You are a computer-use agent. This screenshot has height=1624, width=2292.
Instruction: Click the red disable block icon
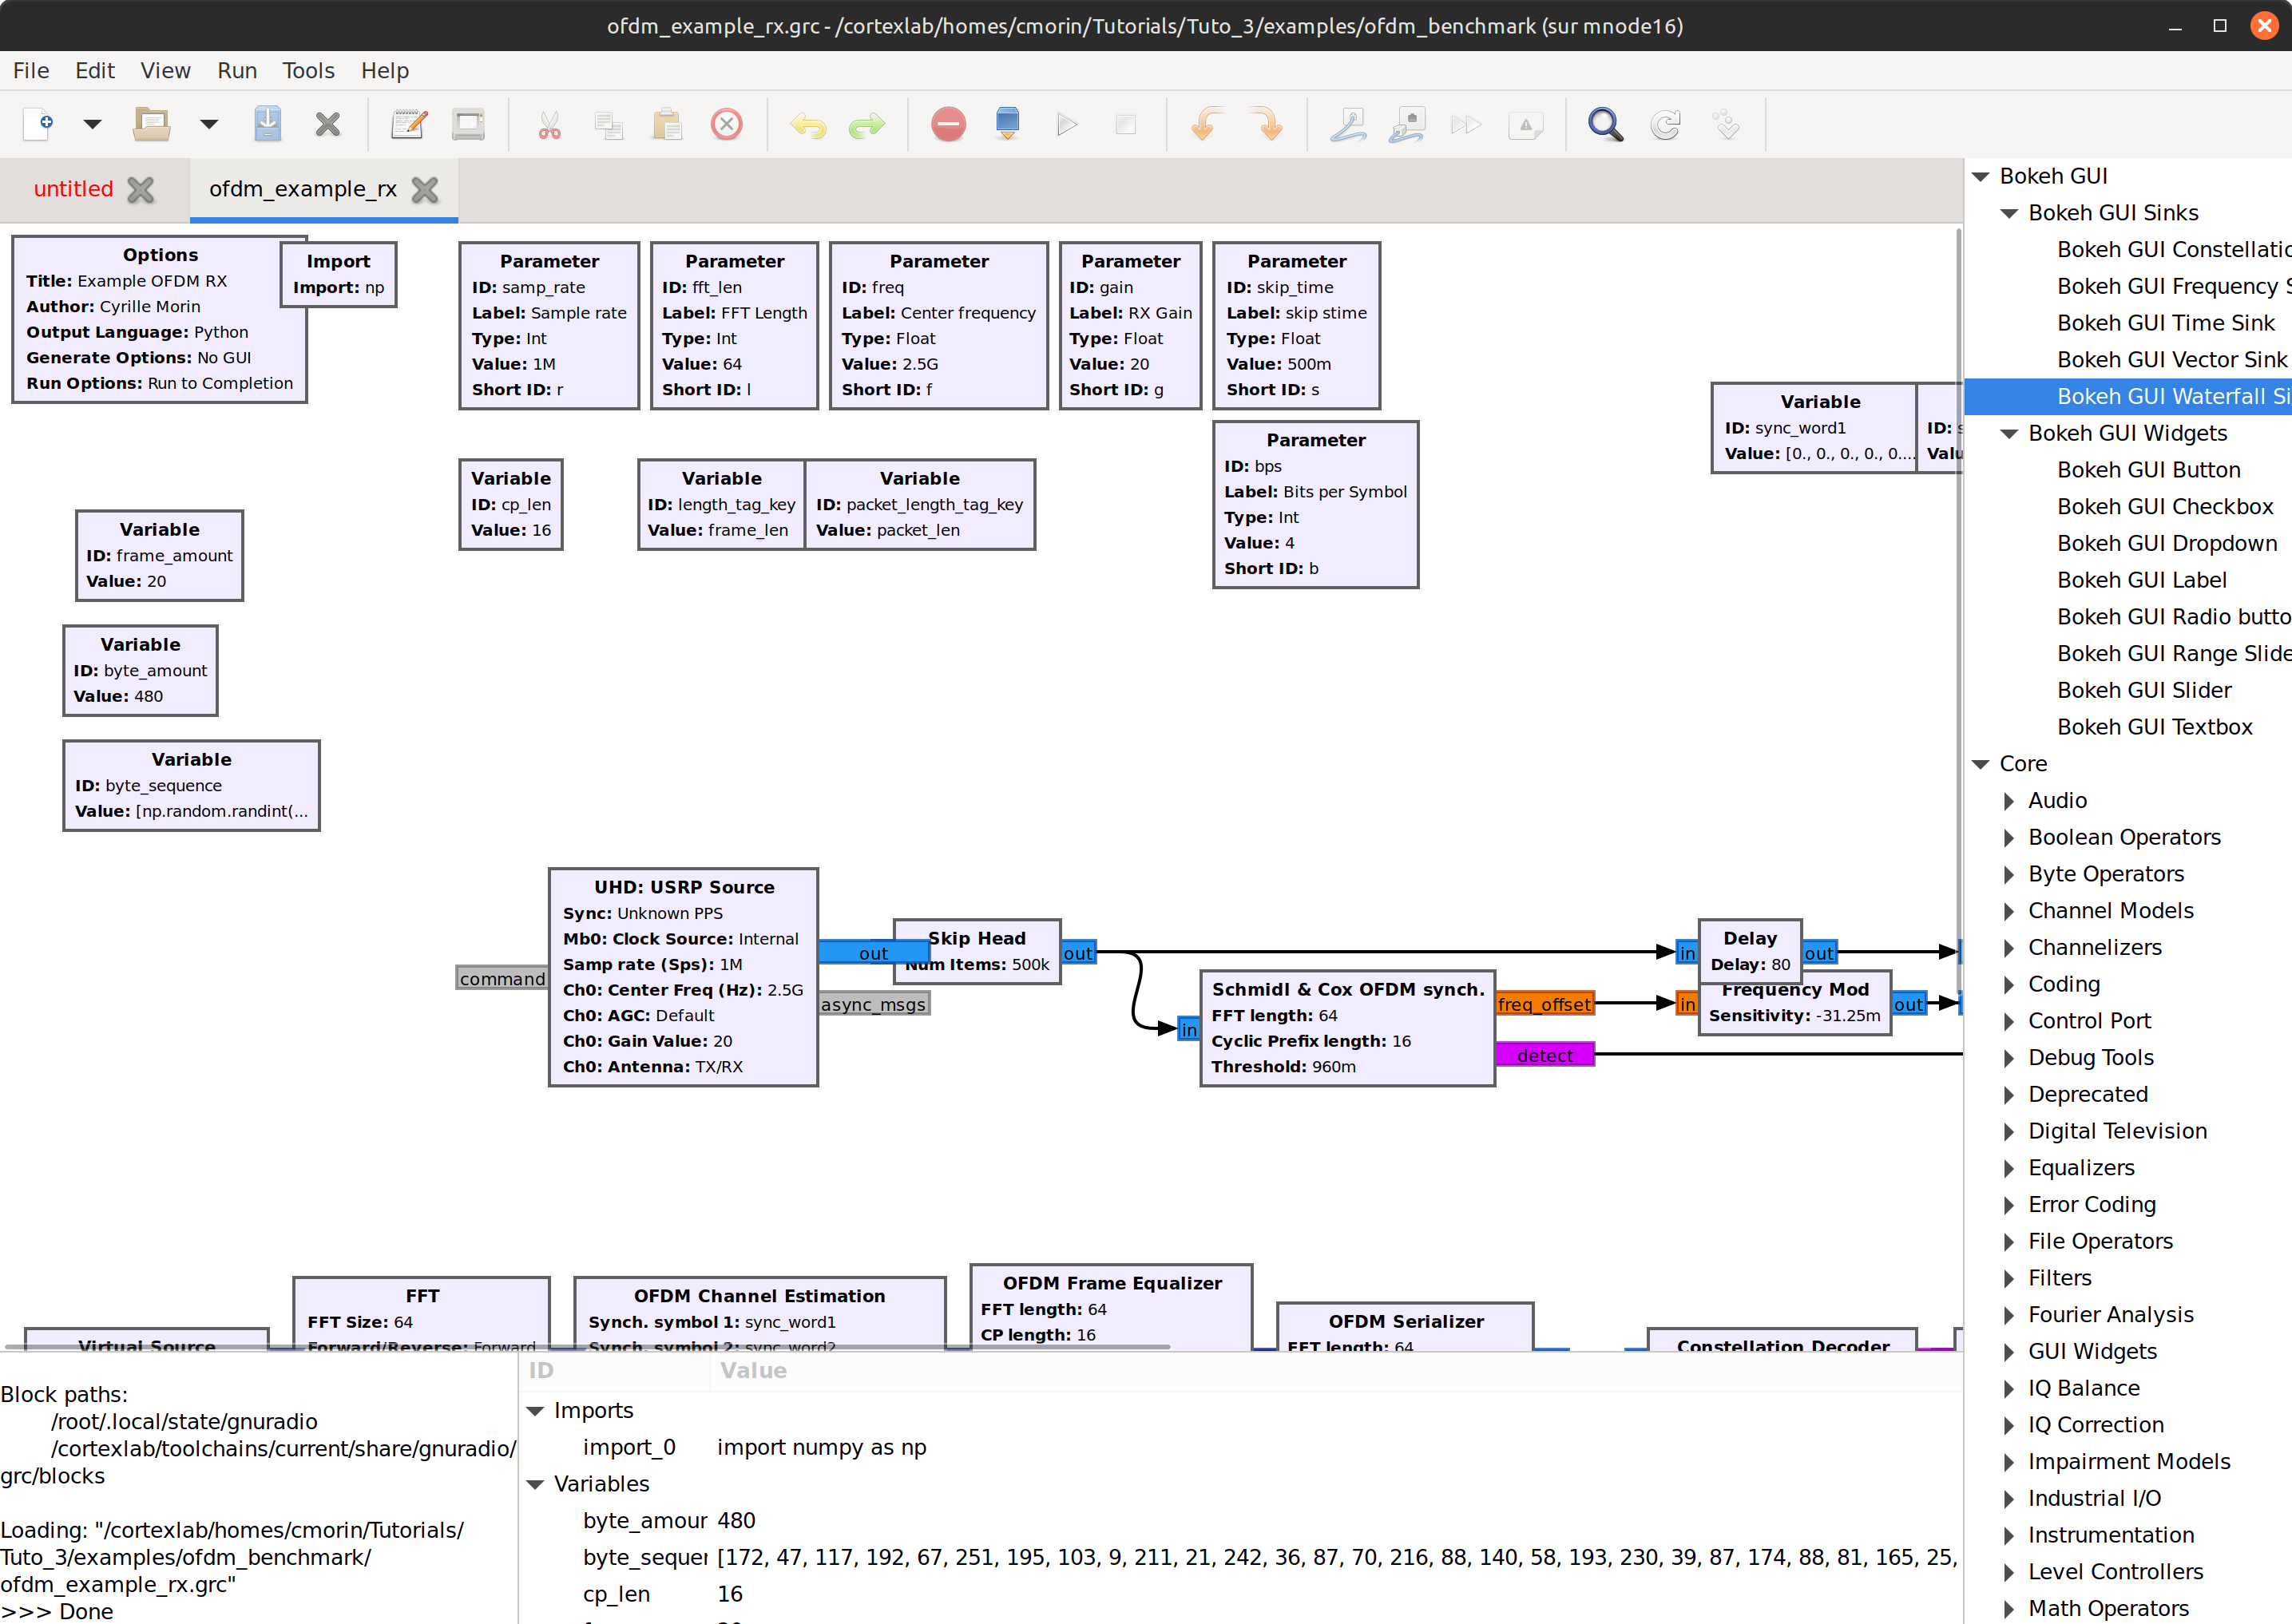(948, 124)
